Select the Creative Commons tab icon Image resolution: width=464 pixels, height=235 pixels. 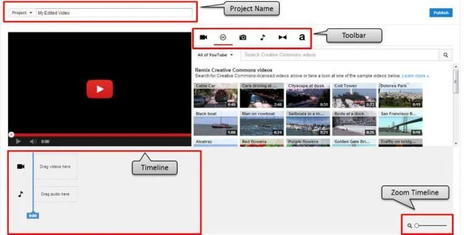(x=223, y=37)
